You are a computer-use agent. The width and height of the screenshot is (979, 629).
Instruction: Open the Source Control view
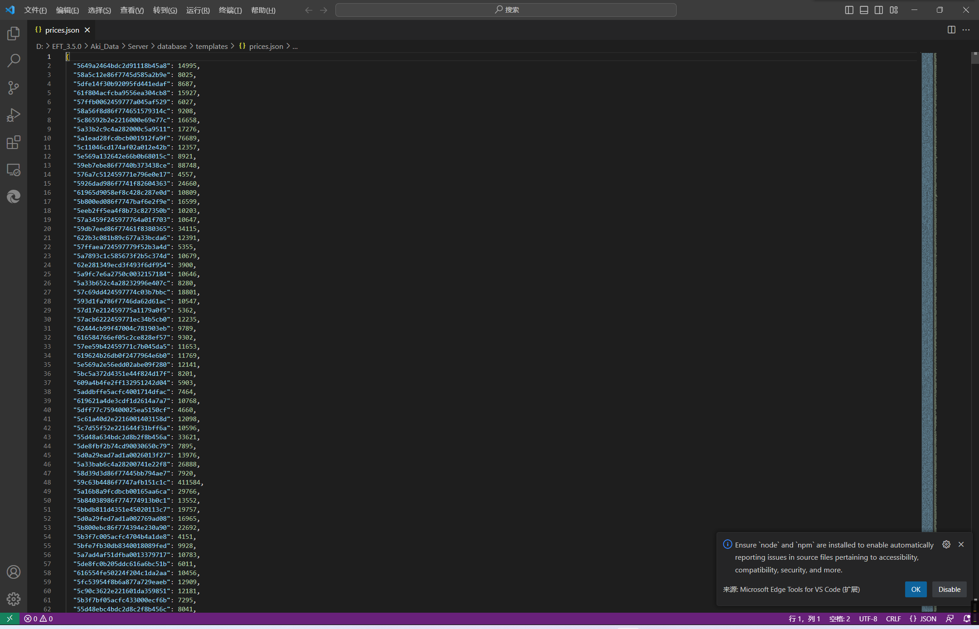pos(14,88)
